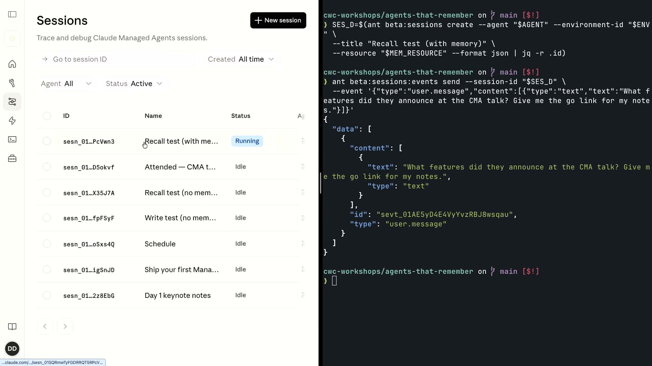Open session Write test (no mem…

(180, 218)
